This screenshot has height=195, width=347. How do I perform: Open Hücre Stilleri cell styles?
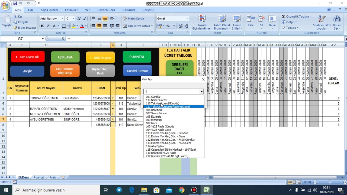click(237, 22)
